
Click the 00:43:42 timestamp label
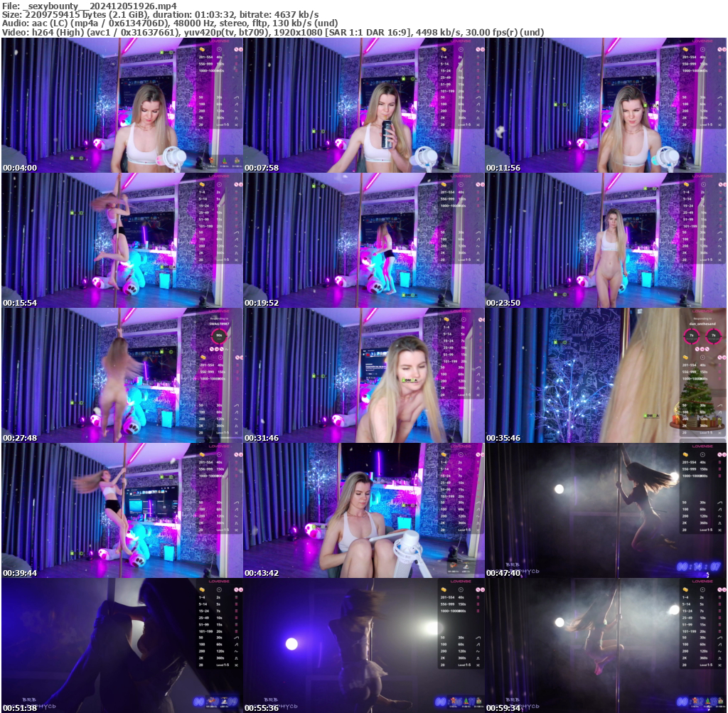(x=262, y=573)
